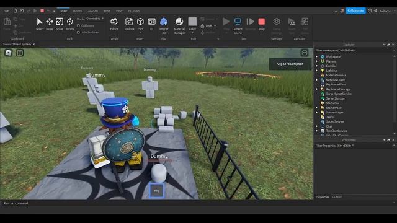Open the Material Manager
Viewport: 397px width, 223px height.
[179, 22]
